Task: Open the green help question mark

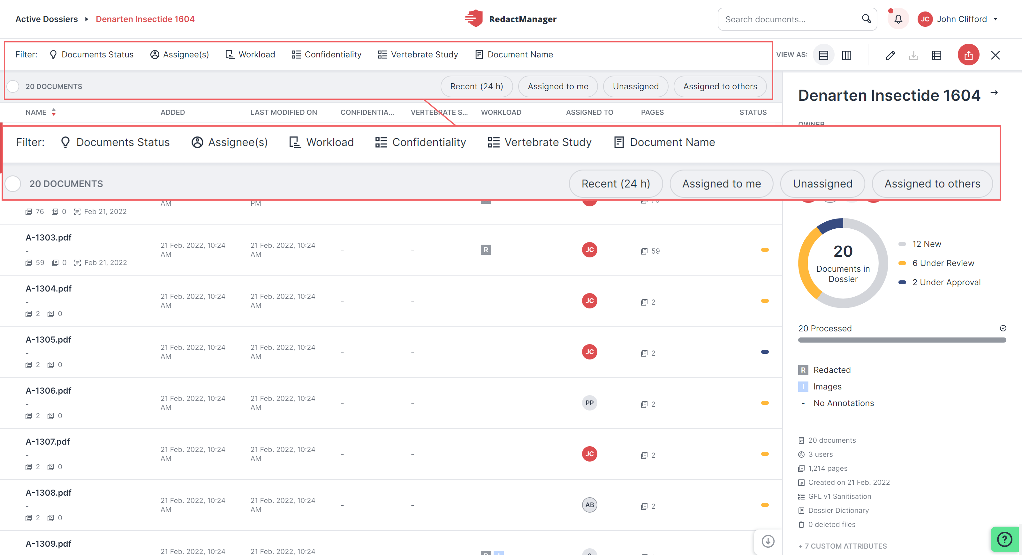Action: pos(1004,540)
